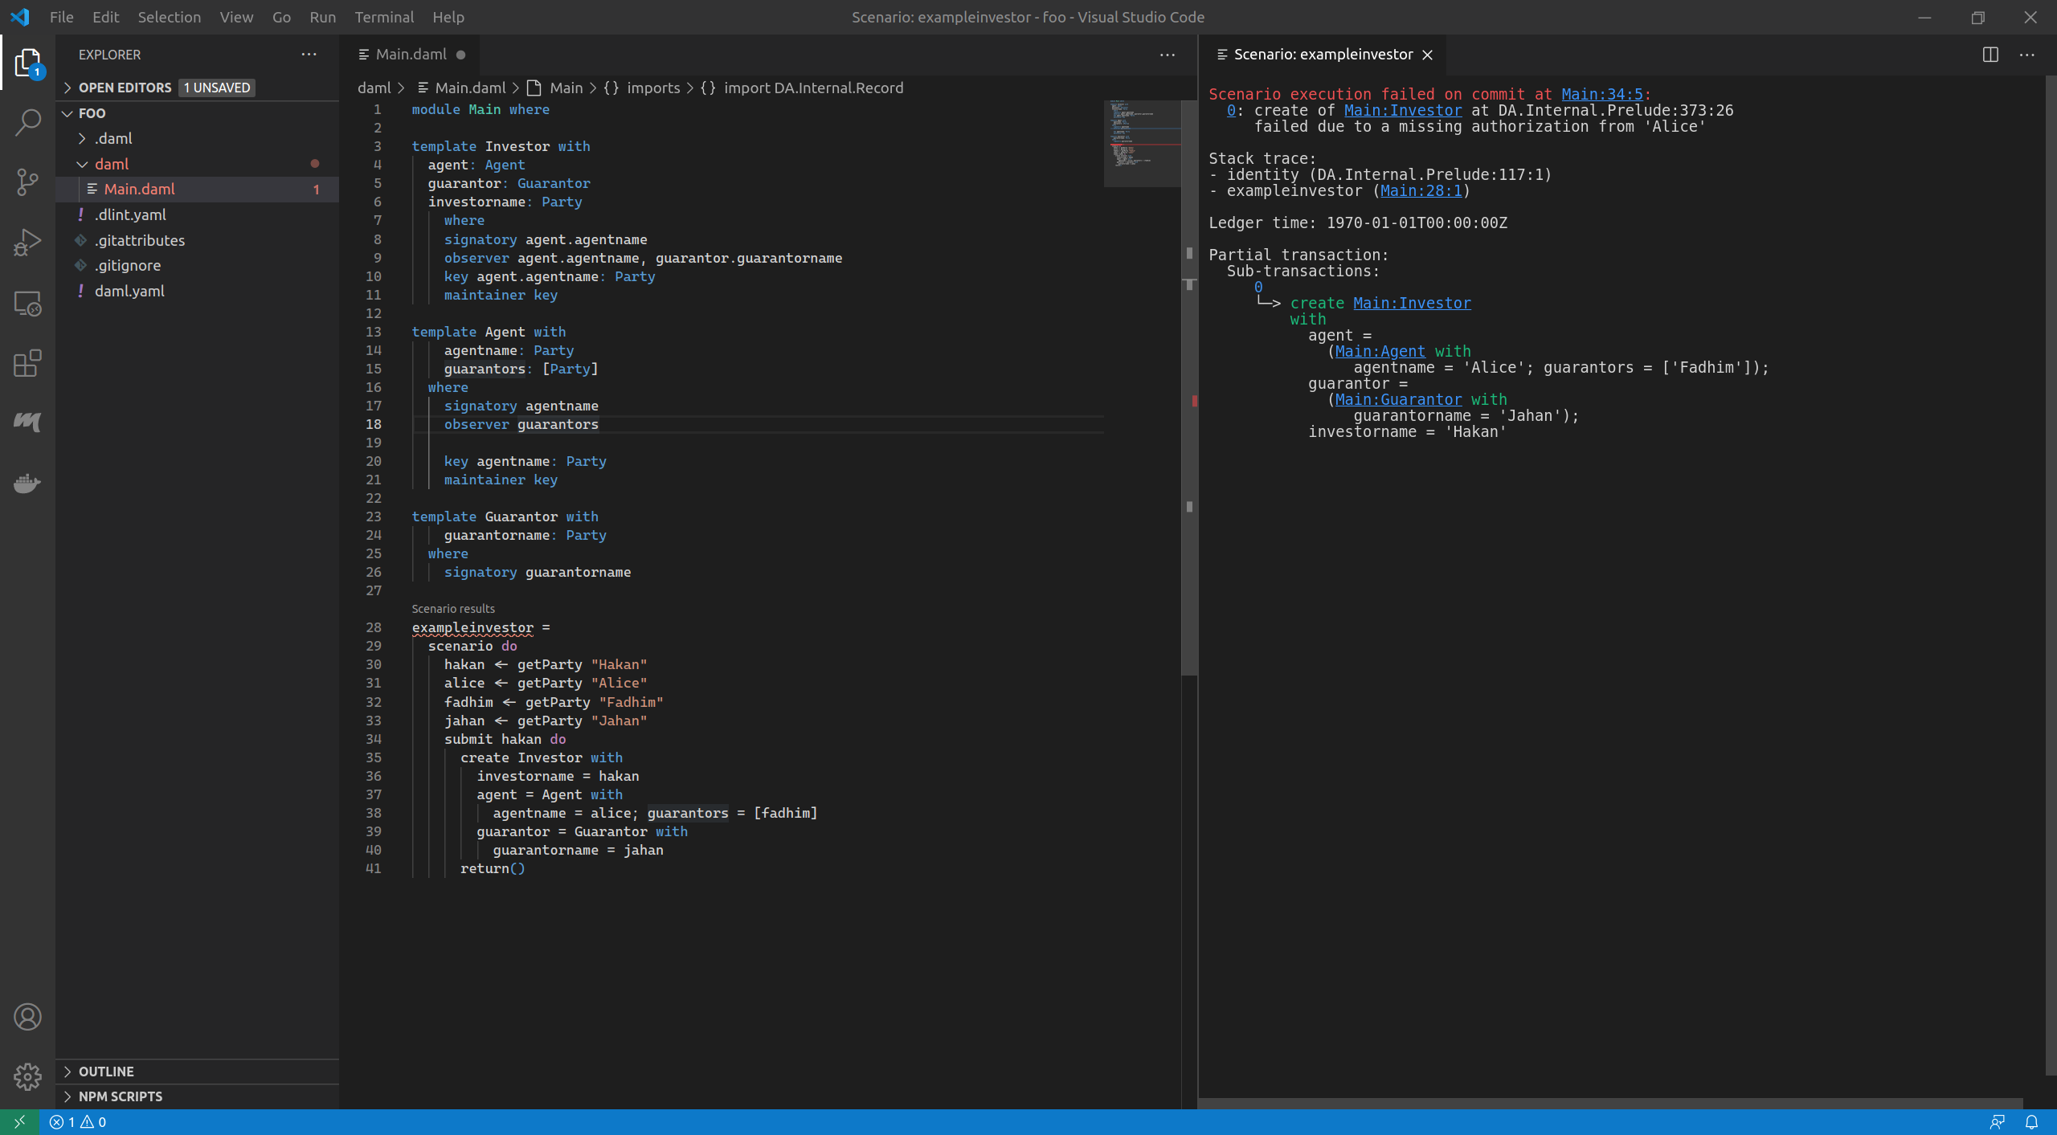Click the Scenario results code lens
This screenshot has width=2057, height=1135.
[453, 609]
